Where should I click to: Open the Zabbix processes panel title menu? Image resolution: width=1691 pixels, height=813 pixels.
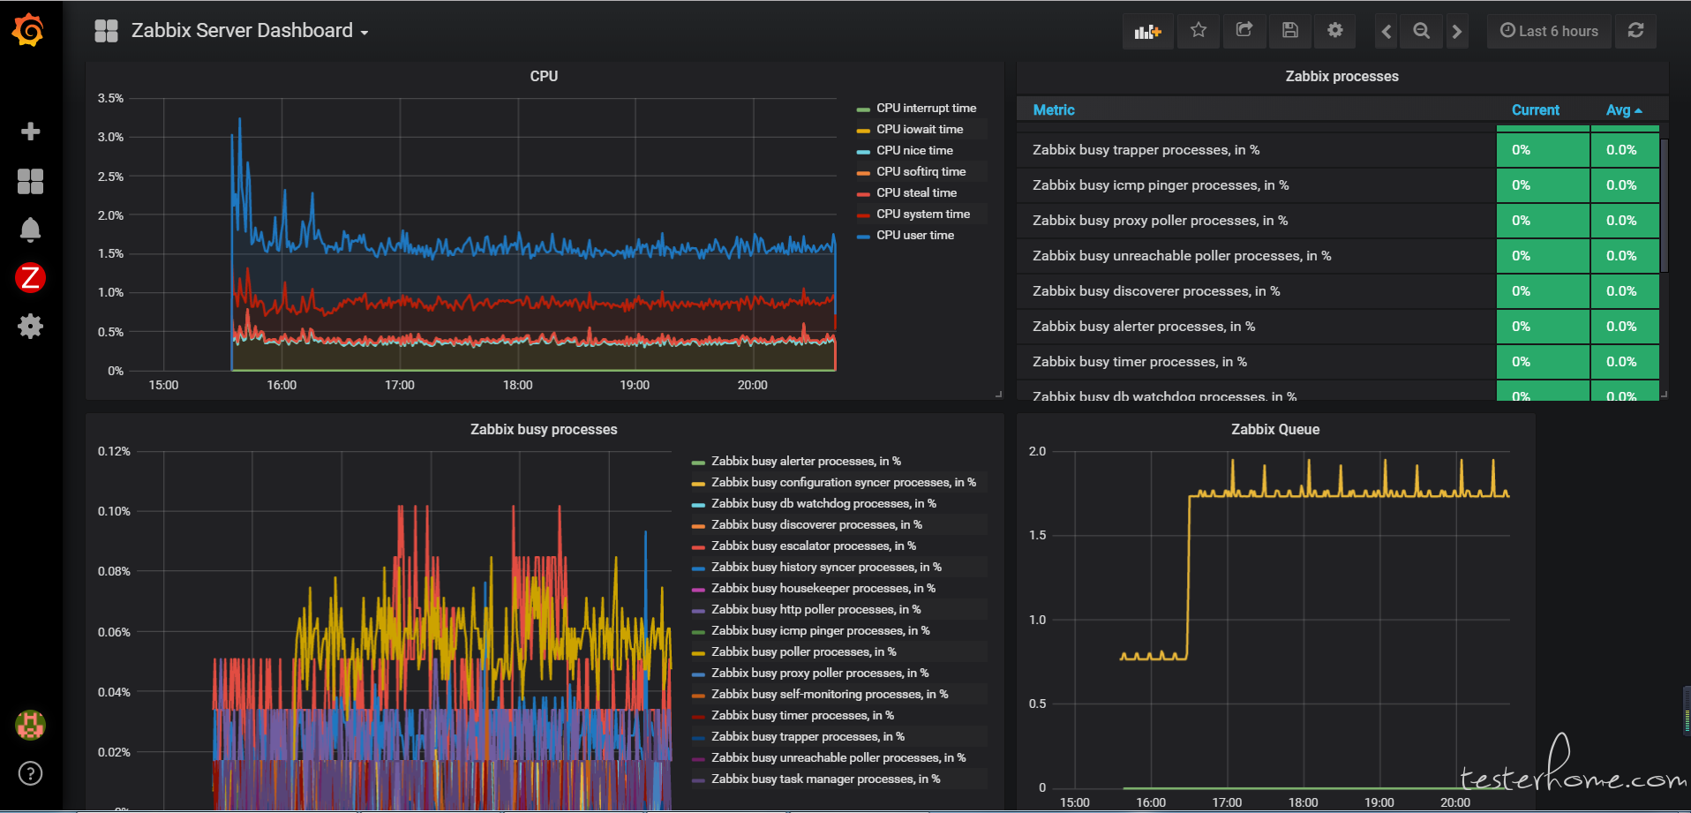[1342, 76]
